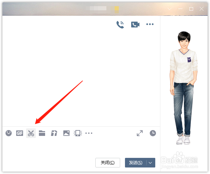The image size is (210, 174).
Task: Start a video call
Action: click(135, 25)
